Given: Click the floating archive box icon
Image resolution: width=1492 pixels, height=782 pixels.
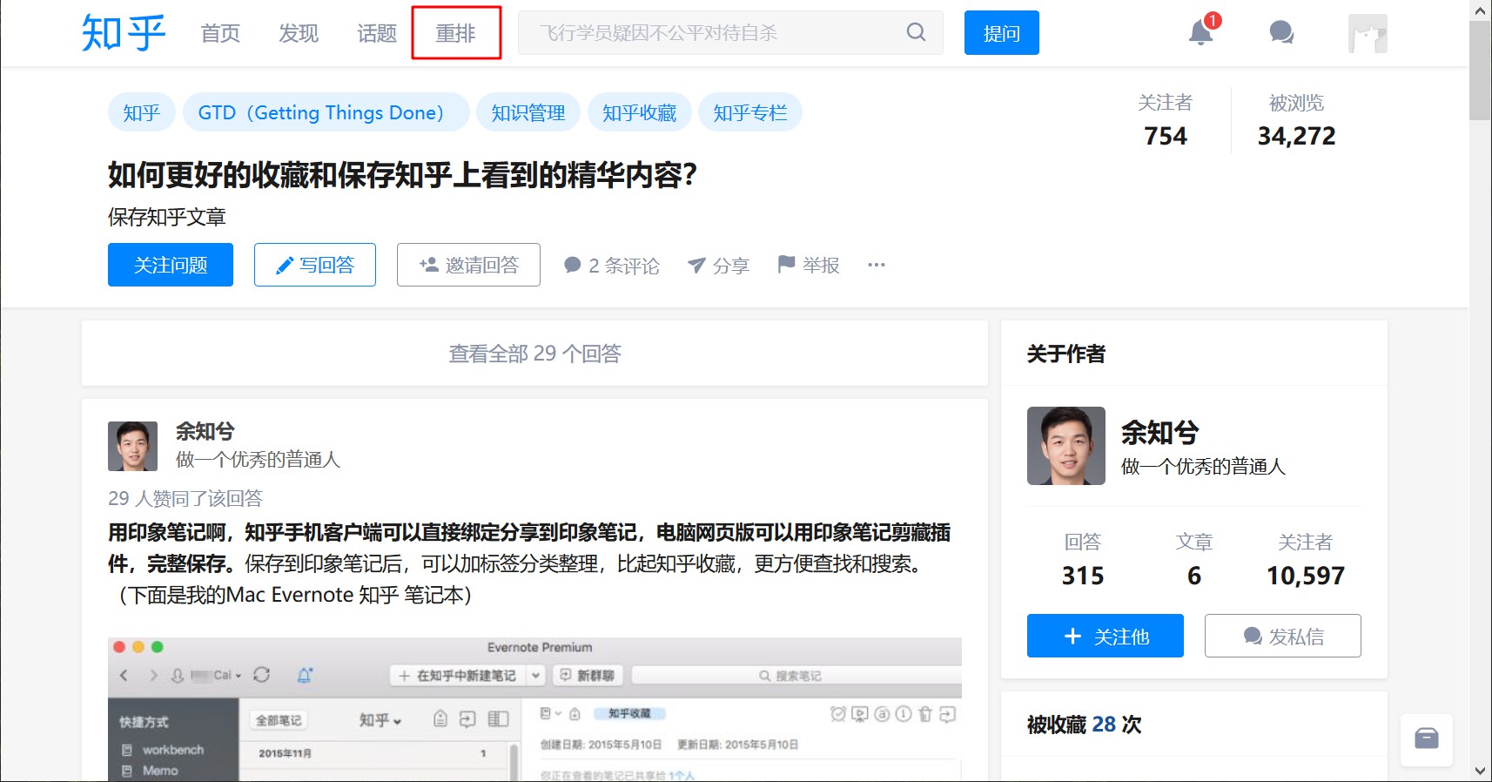Looking at the screenshot, I should point(1427,739).
